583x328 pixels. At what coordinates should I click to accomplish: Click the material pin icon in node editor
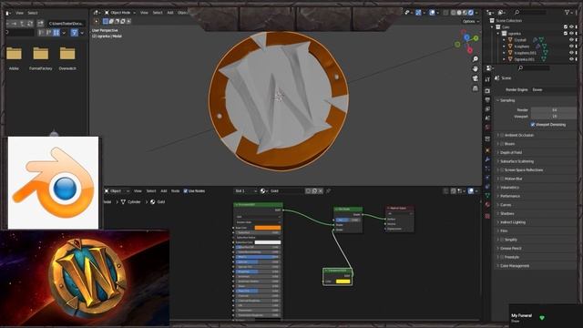point(328,190)
